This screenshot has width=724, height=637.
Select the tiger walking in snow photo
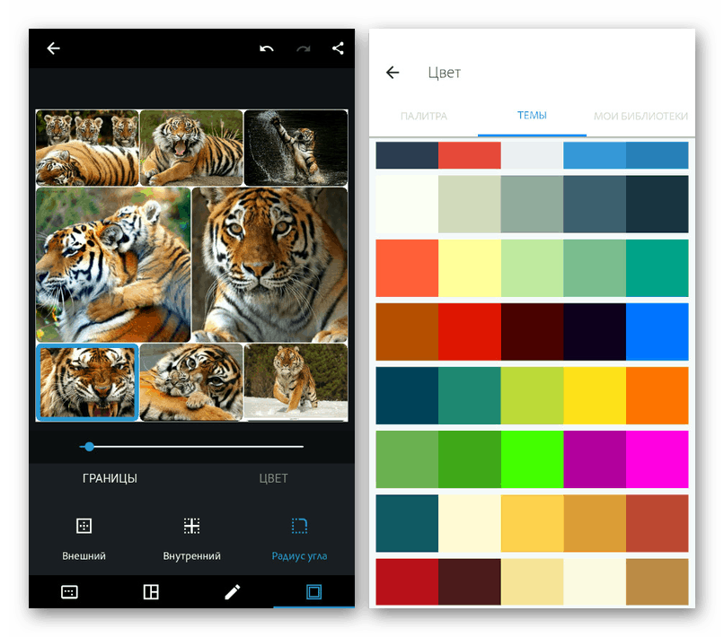296,382
